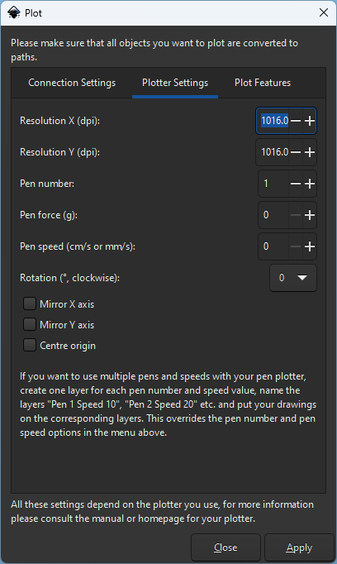This screenshot has height=564, width=337.
Task: Click Resolution X value field
Action: 273,121
